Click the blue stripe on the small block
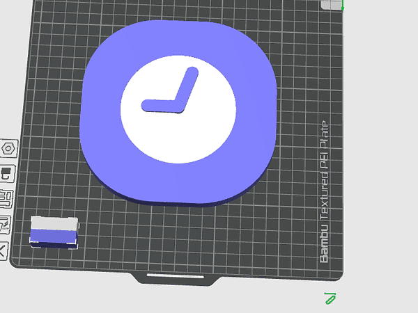This screenshot has height=313, width=418. (54, 236)
